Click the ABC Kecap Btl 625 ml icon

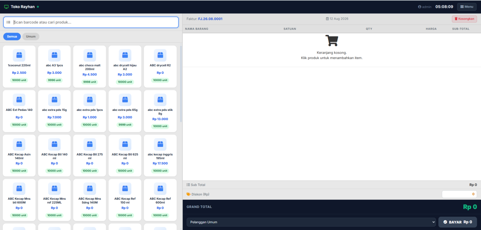tap(125, 144)
